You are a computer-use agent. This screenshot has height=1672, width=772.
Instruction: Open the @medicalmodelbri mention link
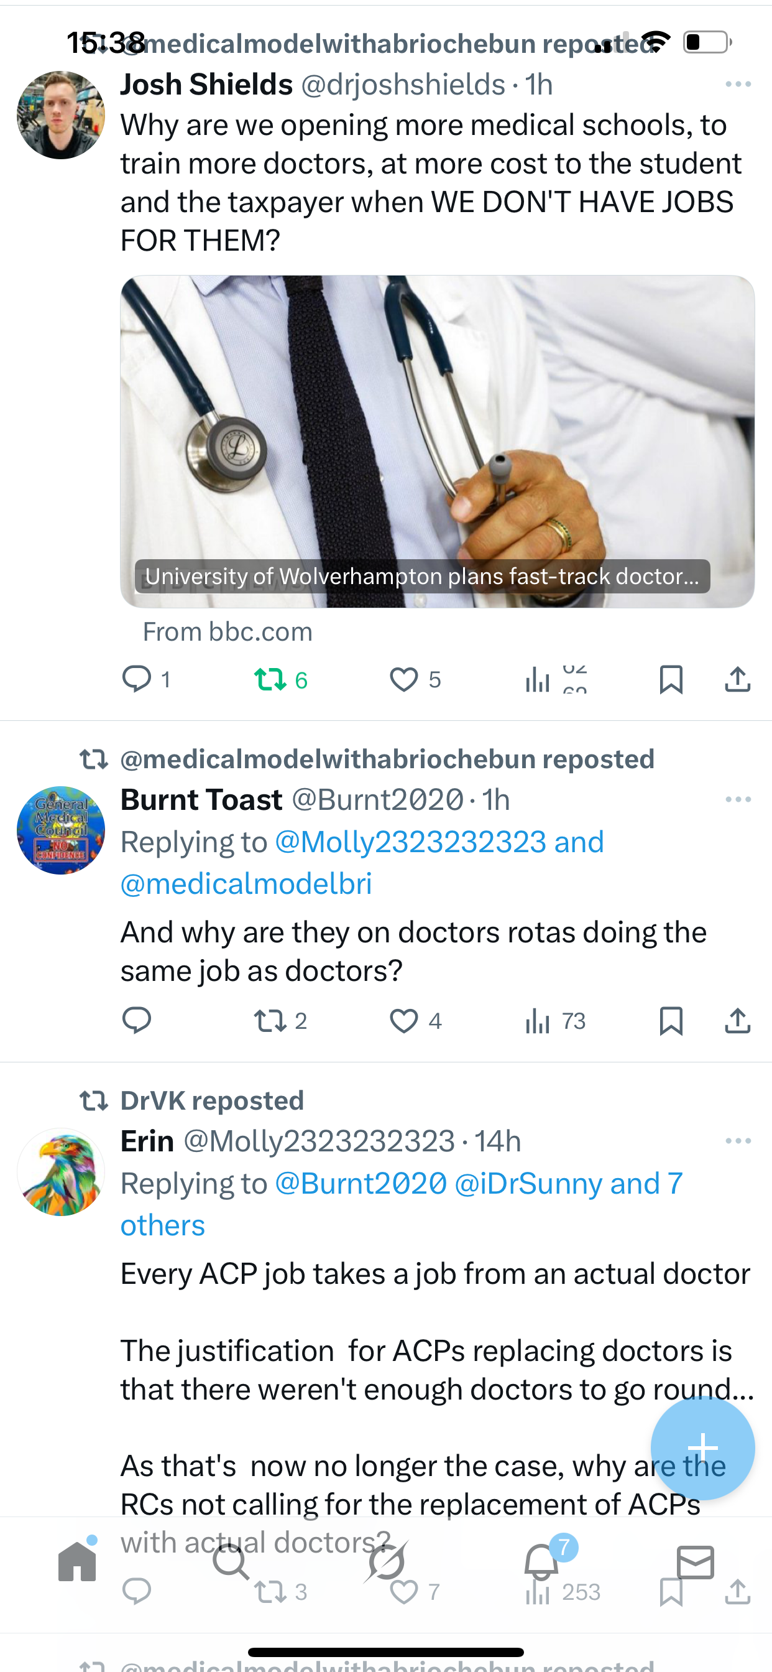(247, 884)
